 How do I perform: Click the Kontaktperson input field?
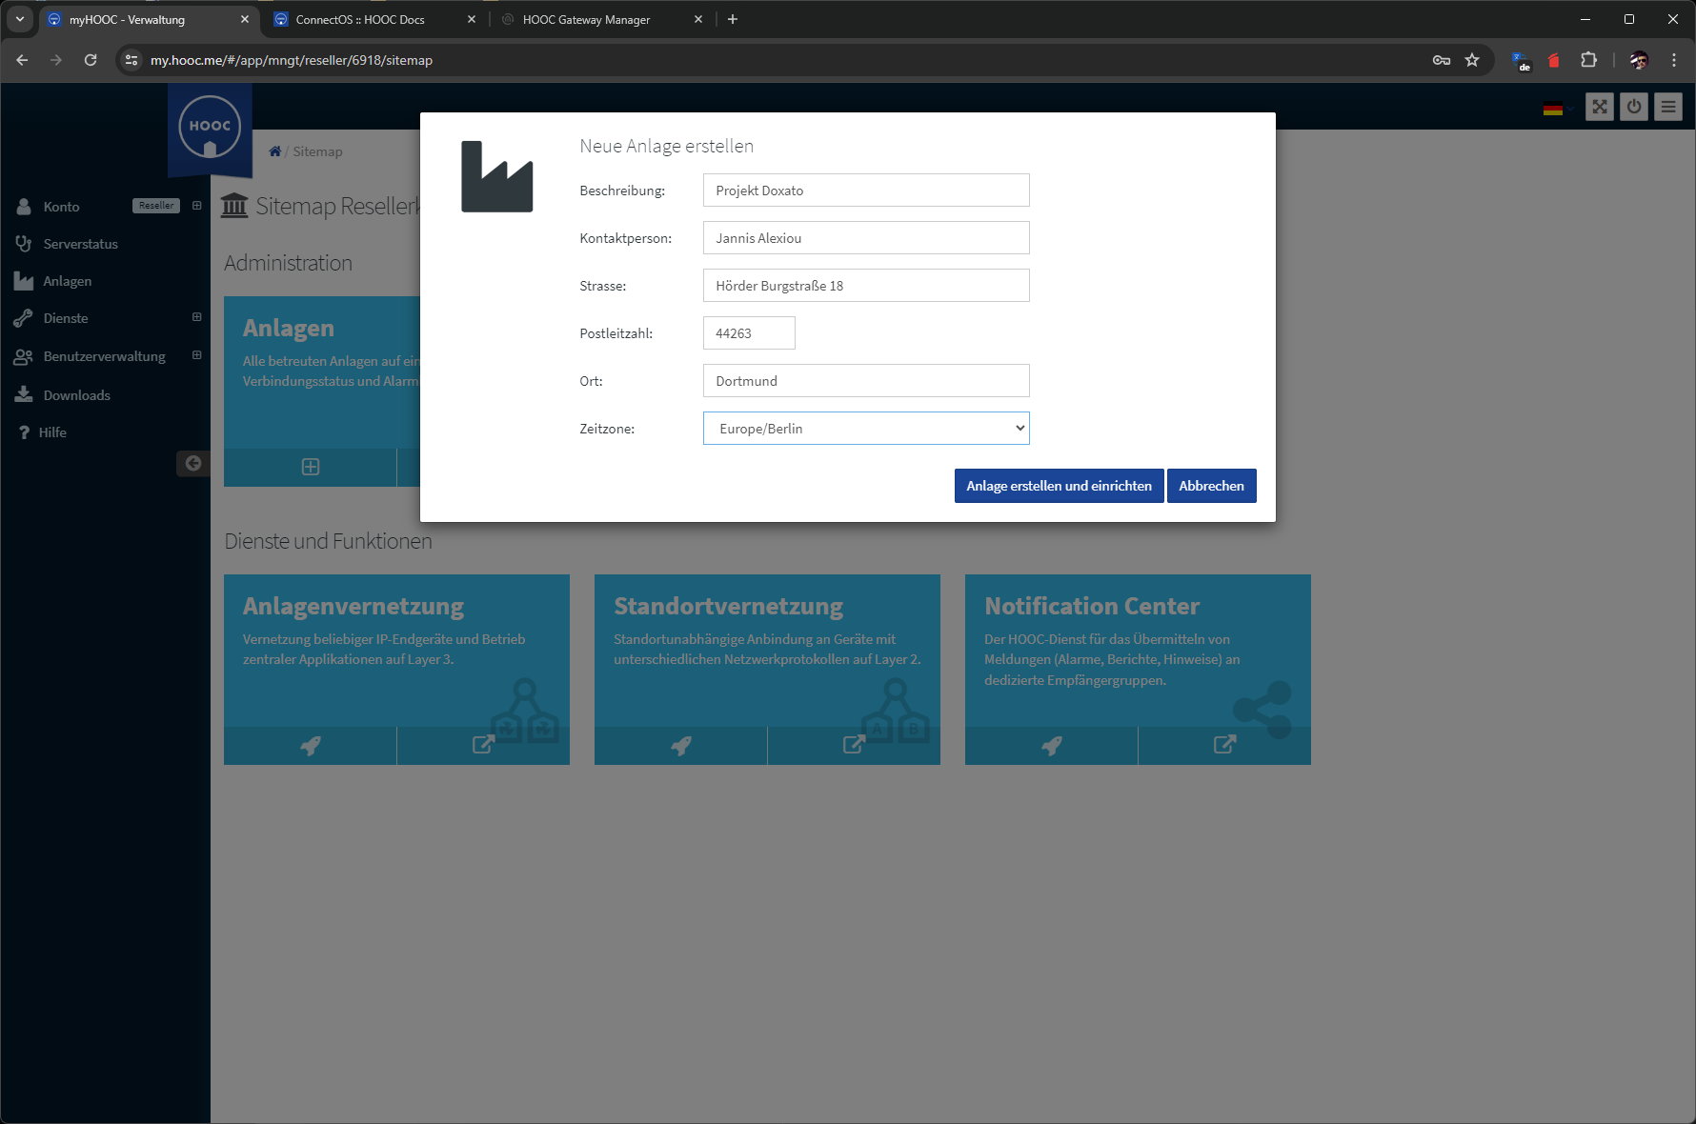[865, 237]
